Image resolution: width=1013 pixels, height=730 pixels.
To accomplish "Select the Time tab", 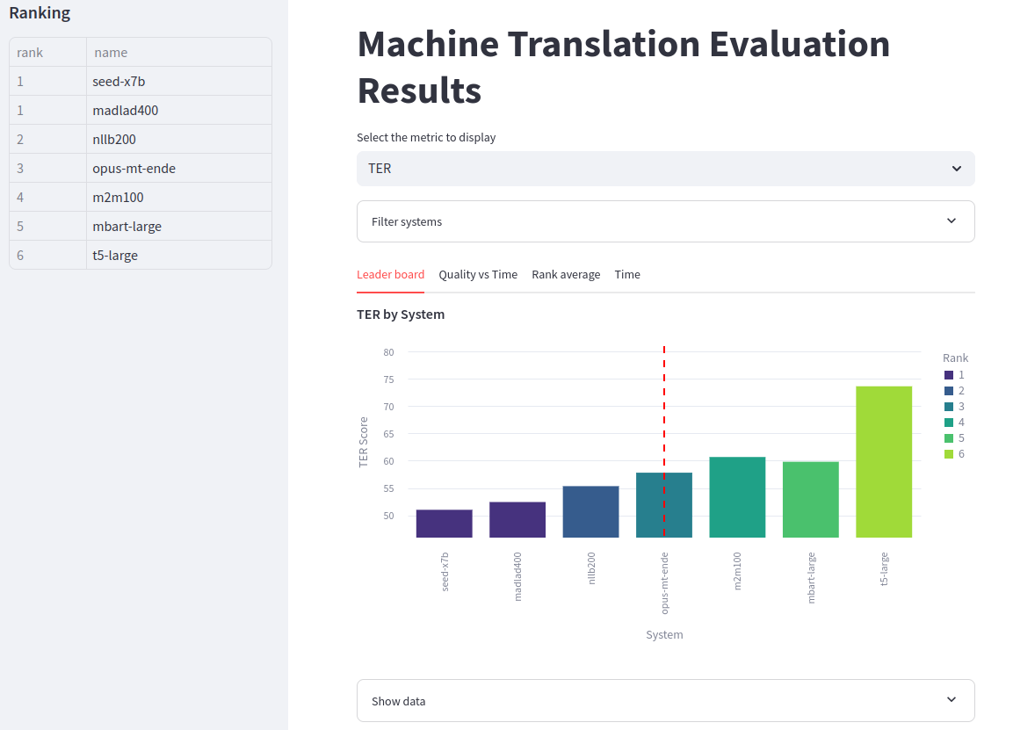I will (x=627, y=275).
